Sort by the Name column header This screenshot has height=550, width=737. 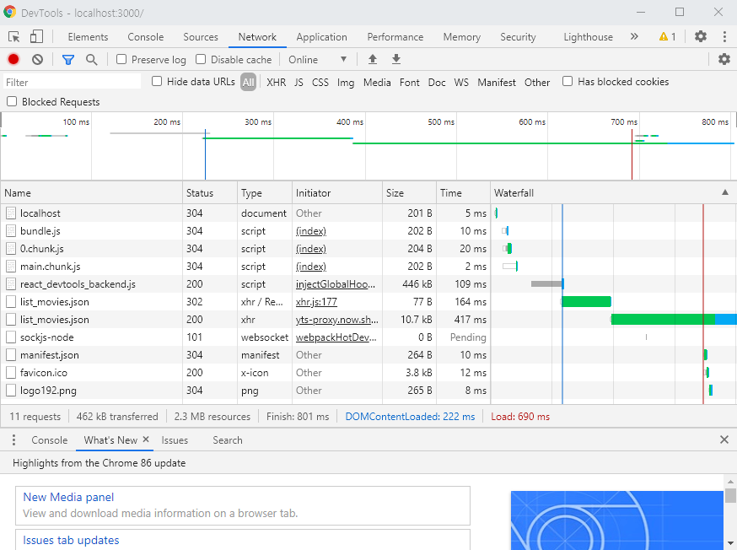click(92, 192)
